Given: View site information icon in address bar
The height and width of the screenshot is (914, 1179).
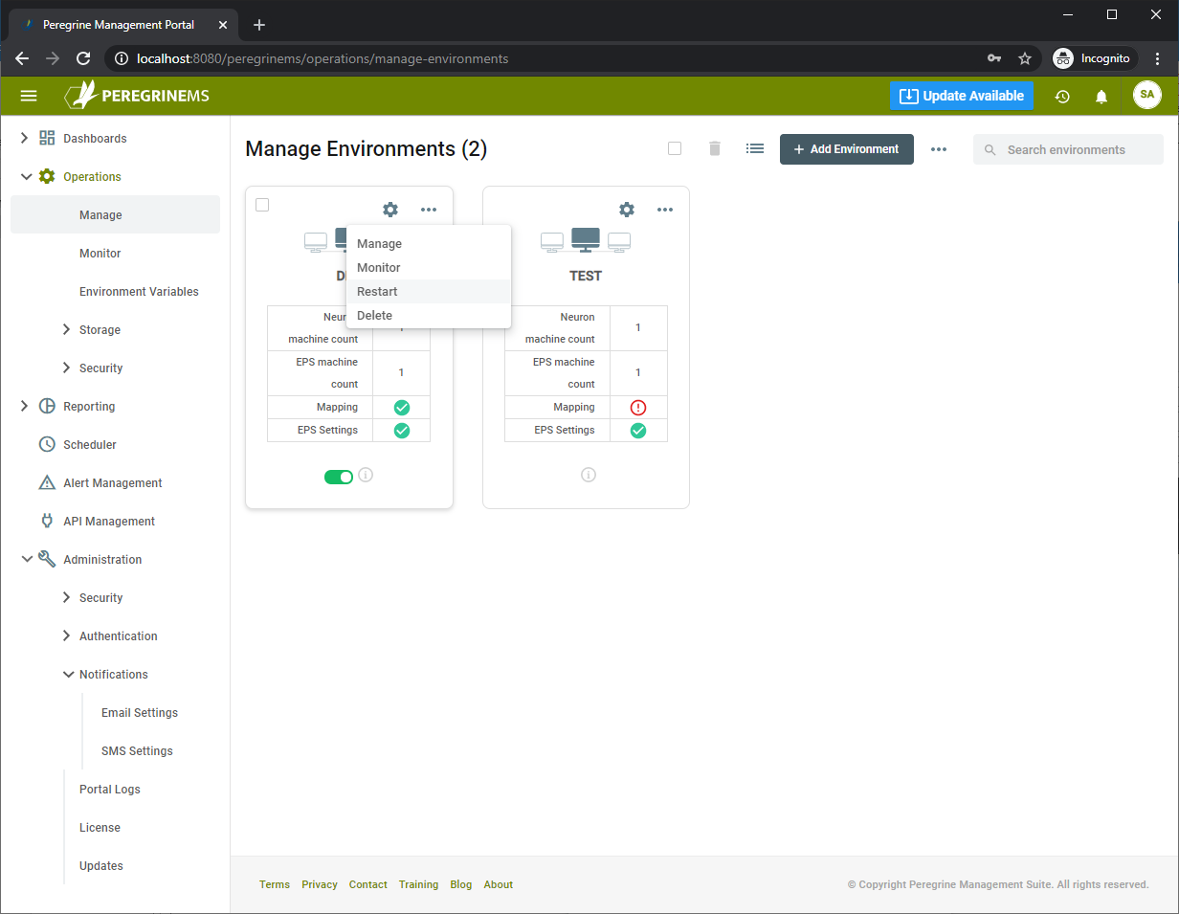Looking at the screenshot, I should (x=122, y=58).
